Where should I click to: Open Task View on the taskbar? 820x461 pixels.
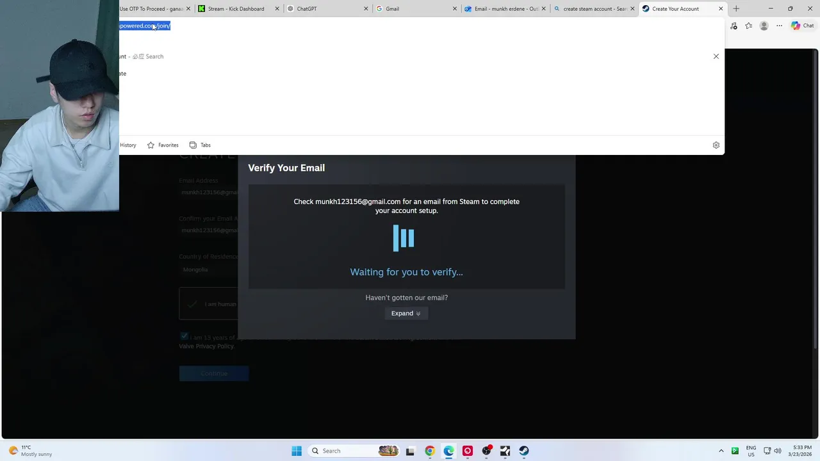click(410, 451)
